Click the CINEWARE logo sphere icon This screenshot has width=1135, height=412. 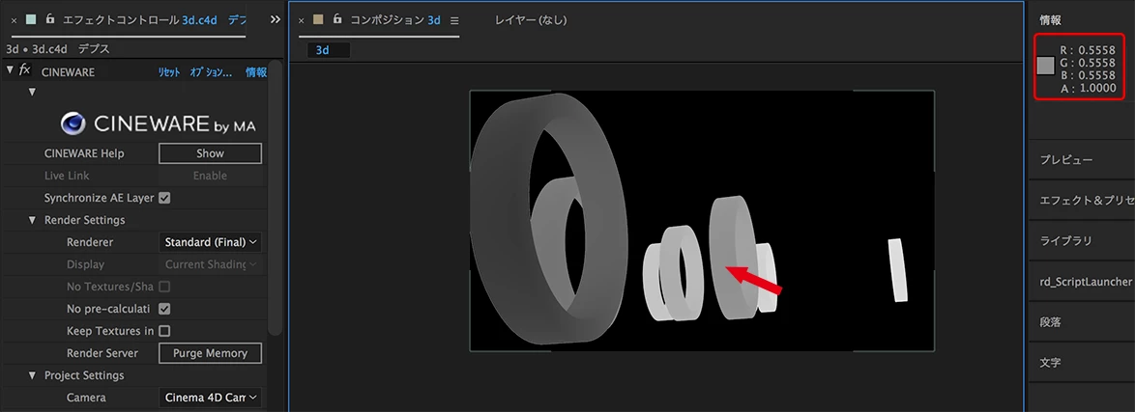click(73, 124)
